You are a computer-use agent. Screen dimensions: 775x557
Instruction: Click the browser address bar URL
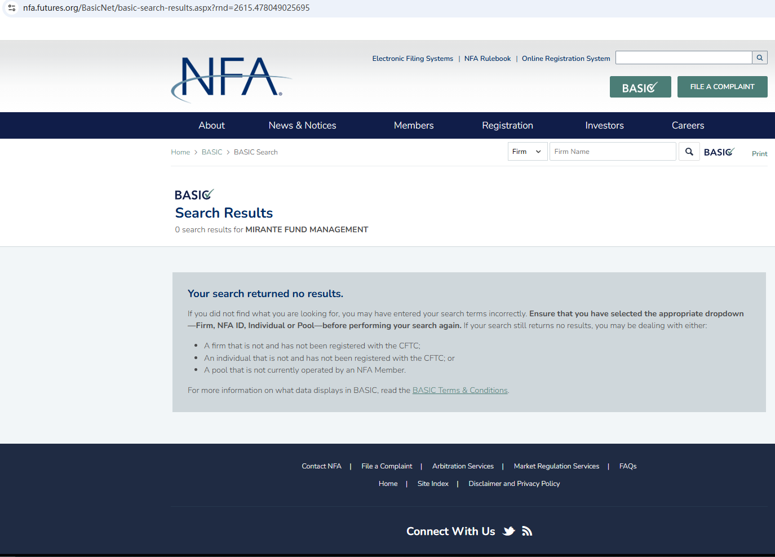[x=166, y=8]
